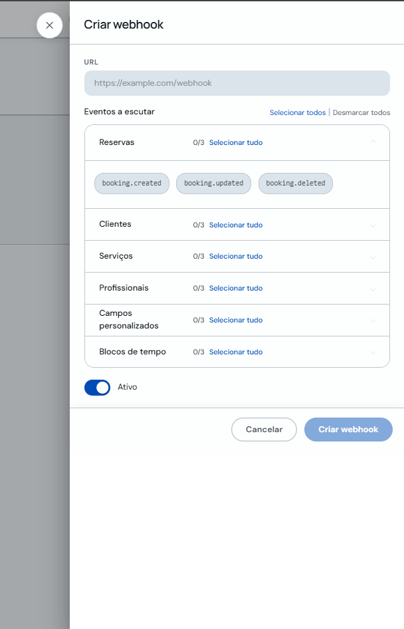404x629 pixels.
Task: Toggle the booking.created event chip
Action: click(x=132, y=184)
